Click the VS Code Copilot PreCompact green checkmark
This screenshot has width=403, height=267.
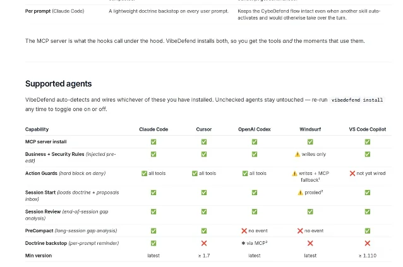pyautogui.click(x=368, y=231)
